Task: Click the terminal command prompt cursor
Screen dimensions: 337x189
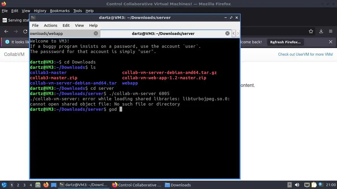Action: coord(121,109)
